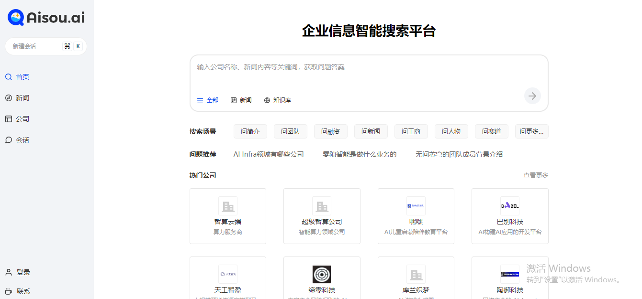
Task: Click the 嘿嘿 company name text
Action: [x=416, y=222]
